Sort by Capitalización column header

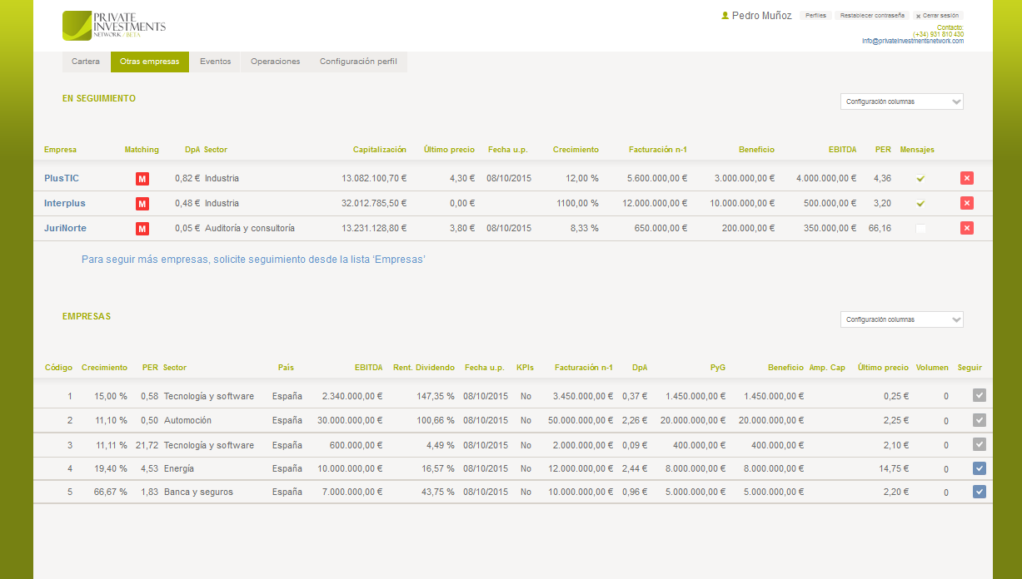(379, 150)
